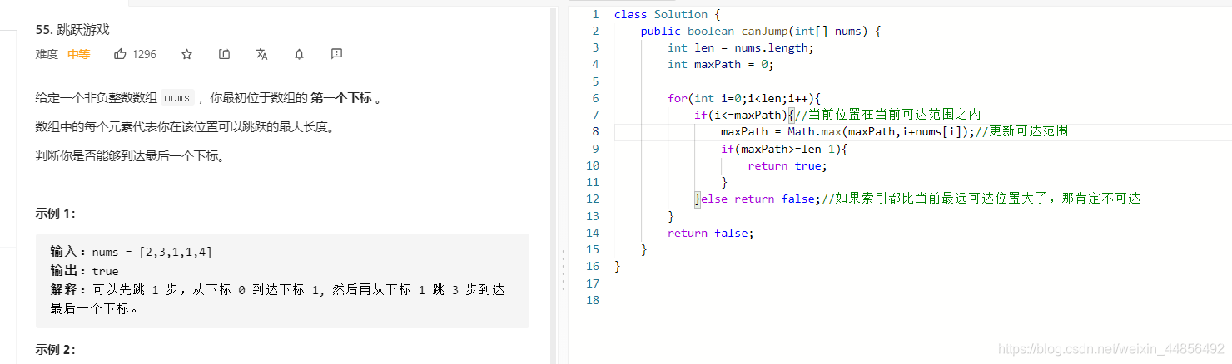Click the example input nums = [2,3,1,1,4]
The width and height of the screenshot is (1232, 364).
[153, 252]
